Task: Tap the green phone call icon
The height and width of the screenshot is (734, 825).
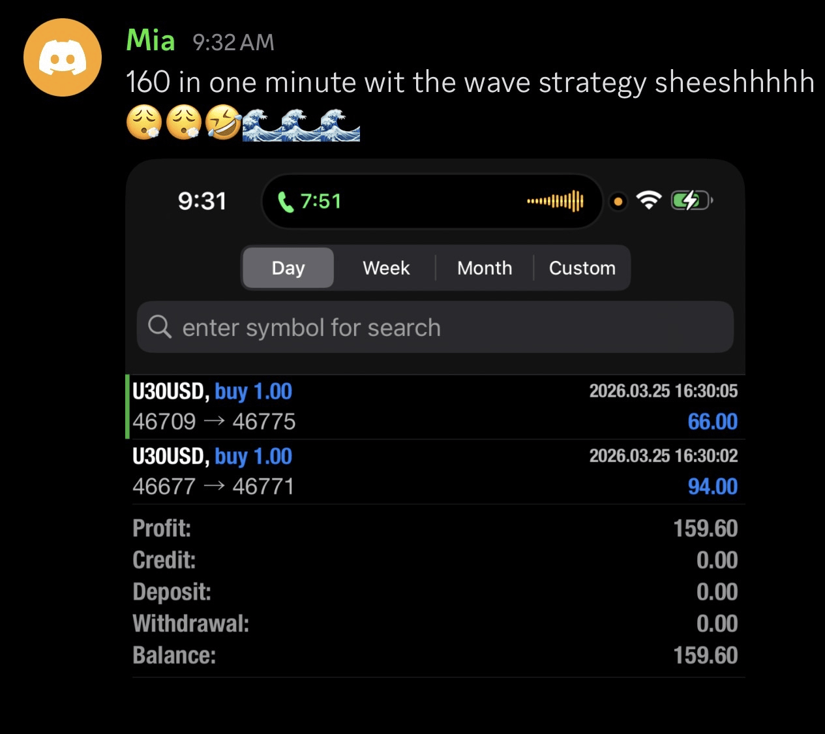Action: (x=286, y=202)
